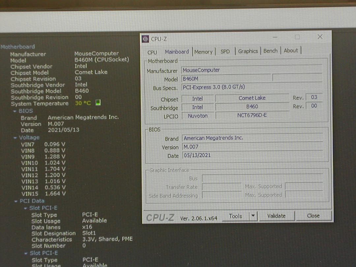The width and height of the screenshot is (356, 267).
Task: Collapse the second Slot PCI-E entry
Action: point(26,253)
